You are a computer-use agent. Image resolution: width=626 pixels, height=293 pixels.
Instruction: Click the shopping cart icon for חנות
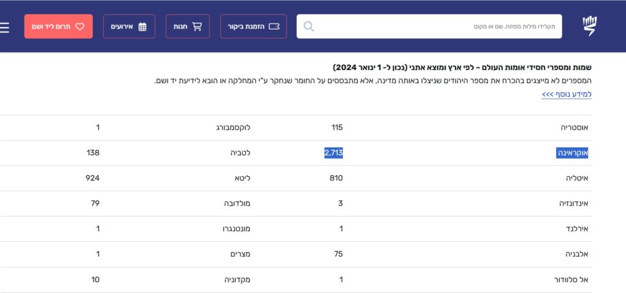coord(197,27)
